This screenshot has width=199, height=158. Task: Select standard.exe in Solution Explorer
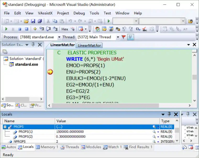tap(26, 64)
